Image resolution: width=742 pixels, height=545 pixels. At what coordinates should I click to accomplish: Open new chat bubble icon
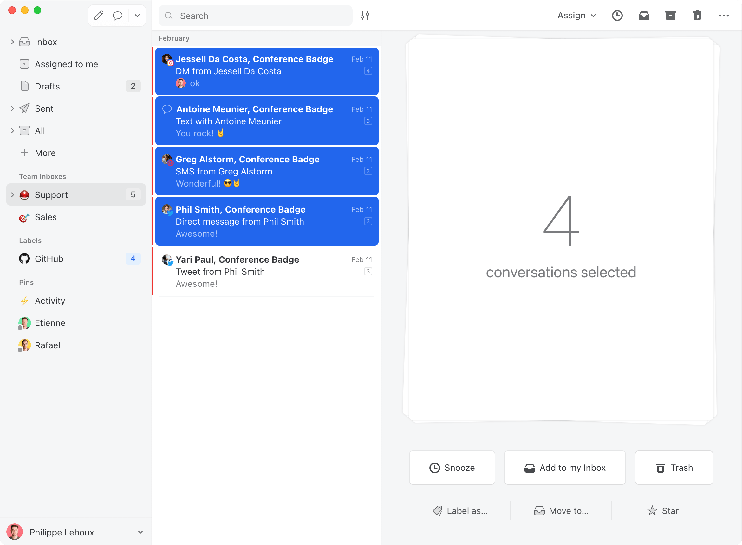coord(117,16)
